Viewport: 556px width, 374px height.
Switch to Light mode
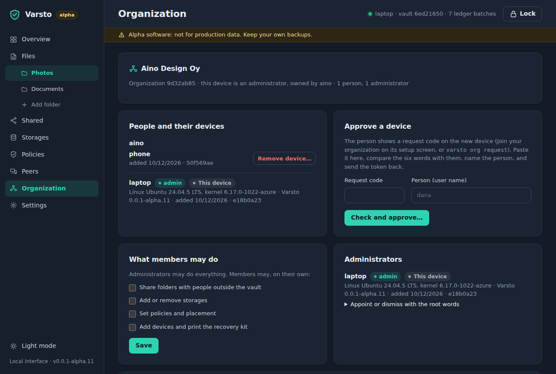(x=52, y=346)
